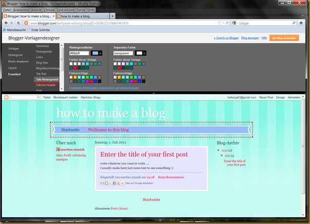310x224 pixels.
Task: Click the search icon in the preview navbar search box
Action: 38,97
